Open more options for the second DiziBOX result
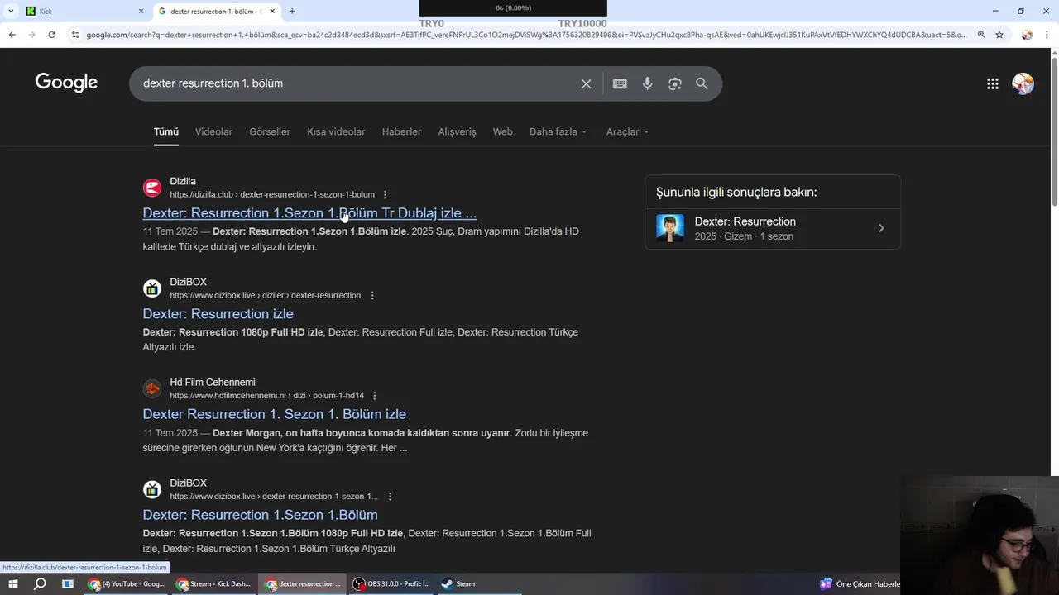This screenshot has width=1059, height=595. point(390,497)
